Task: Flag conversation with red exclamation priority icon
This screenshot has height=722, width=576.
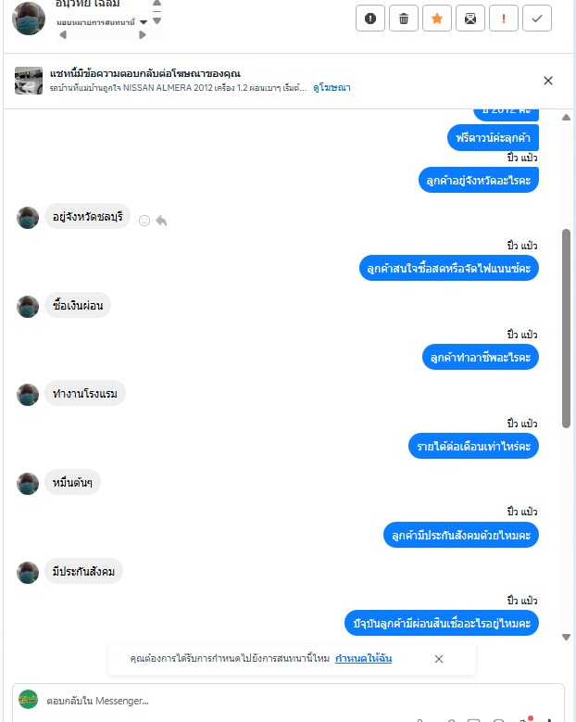Action: [x=504, y=19]
